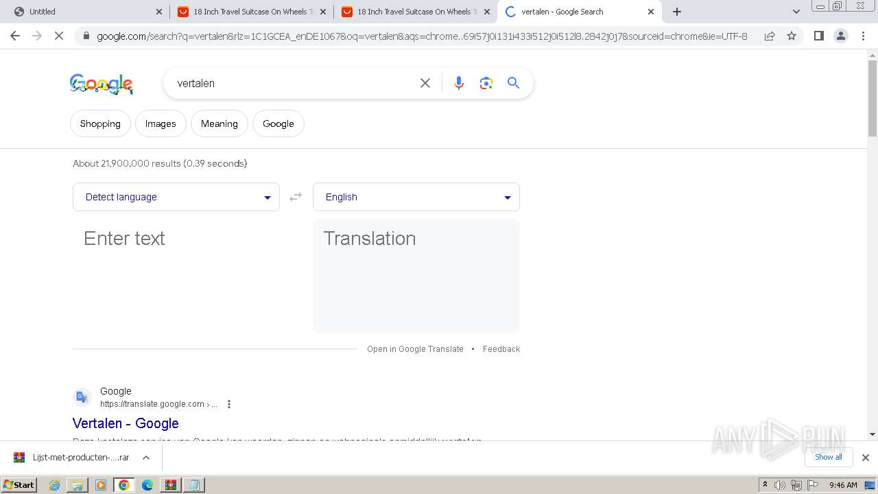Search by image camera icon

(486, 83)
